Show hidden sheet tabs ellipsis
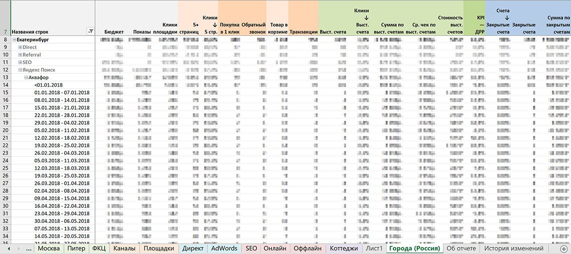The image size is (571, 254). (29, 248)
